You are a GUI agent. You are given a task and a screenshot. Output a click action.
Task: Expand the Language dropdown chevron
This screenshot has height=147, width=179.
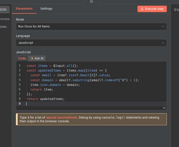163,43
